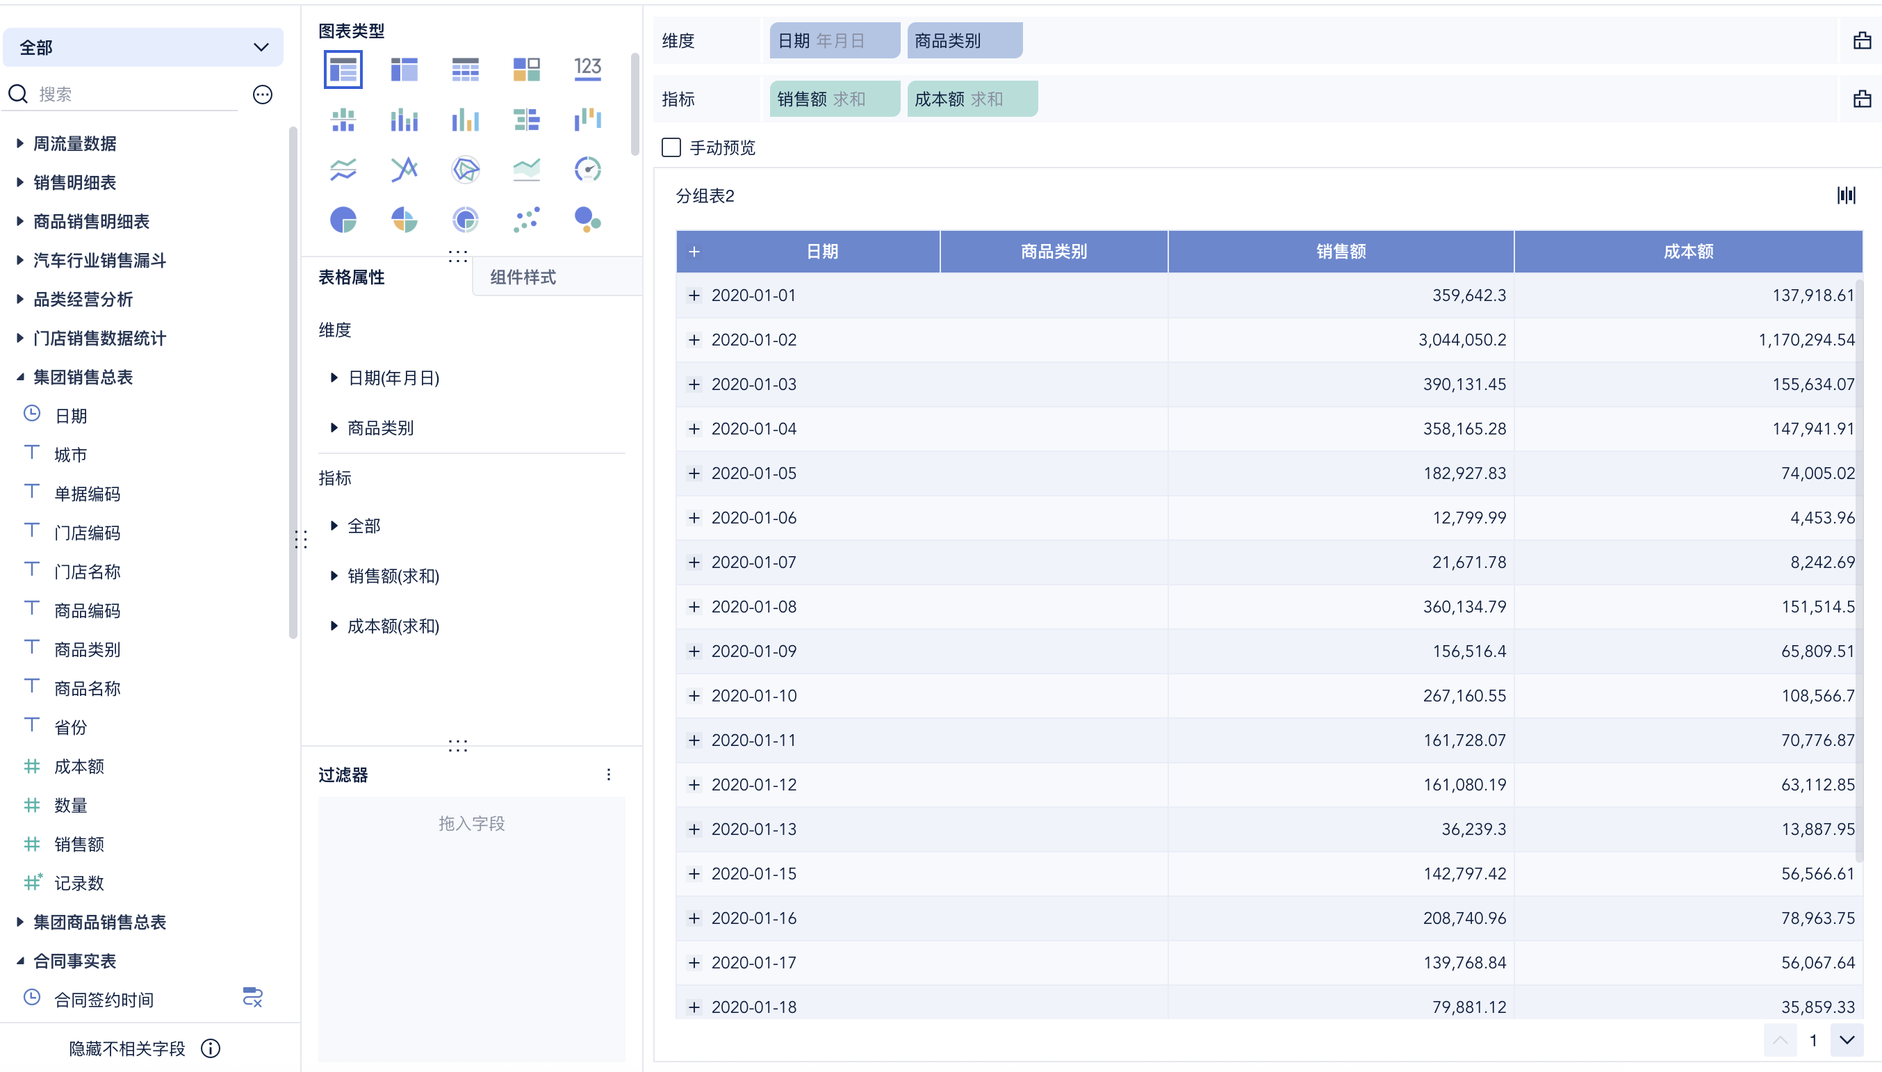The width and height of the screenshot is (1882, 1072).
Task: Expand the 销售额(求和) indicator settings
Action: 334,576
